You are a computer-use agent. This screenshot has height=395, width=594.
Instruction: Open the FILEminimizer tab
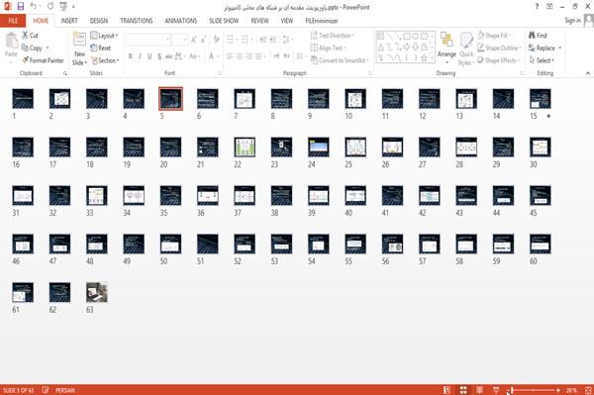point(322,21)
